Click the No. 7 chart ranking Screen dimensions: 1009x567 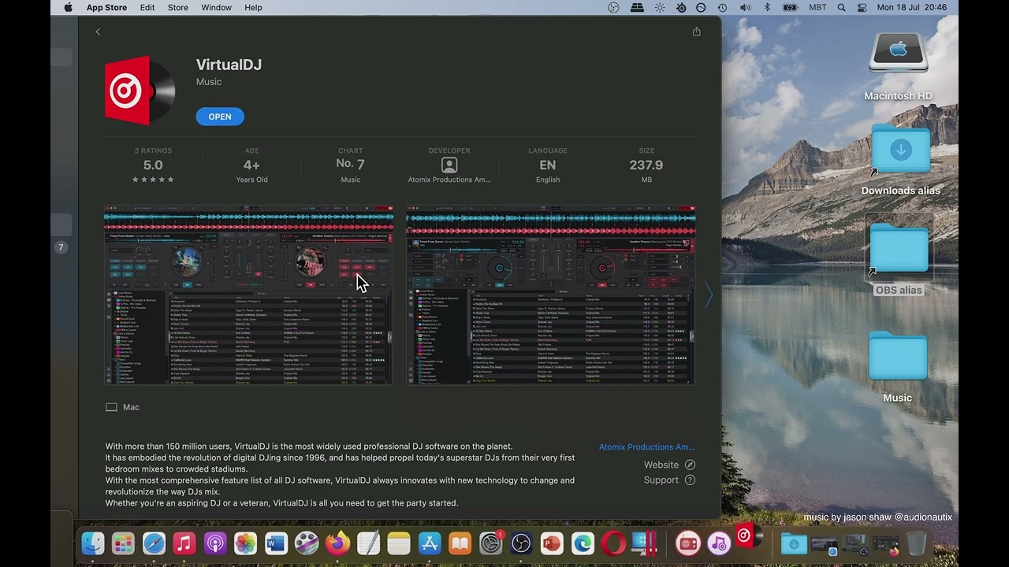[350, 164]
